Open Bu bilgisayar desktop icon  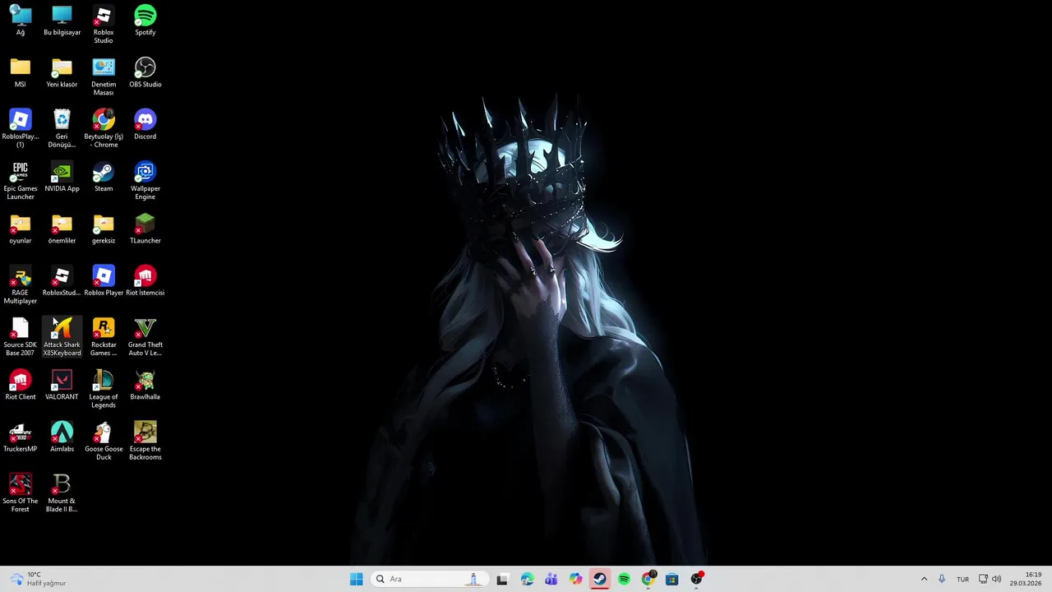point(62,21)
